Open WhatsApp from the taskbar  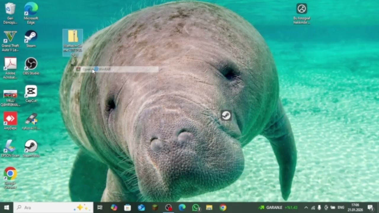click(x=196, y=208)
